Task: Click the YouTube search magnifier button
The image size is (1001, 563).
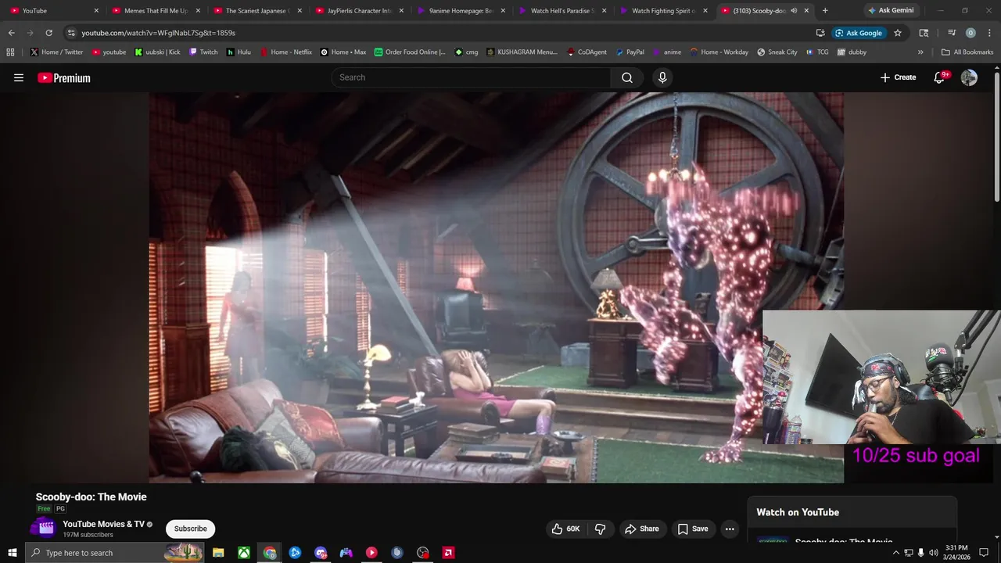Action: coord(626,77)
